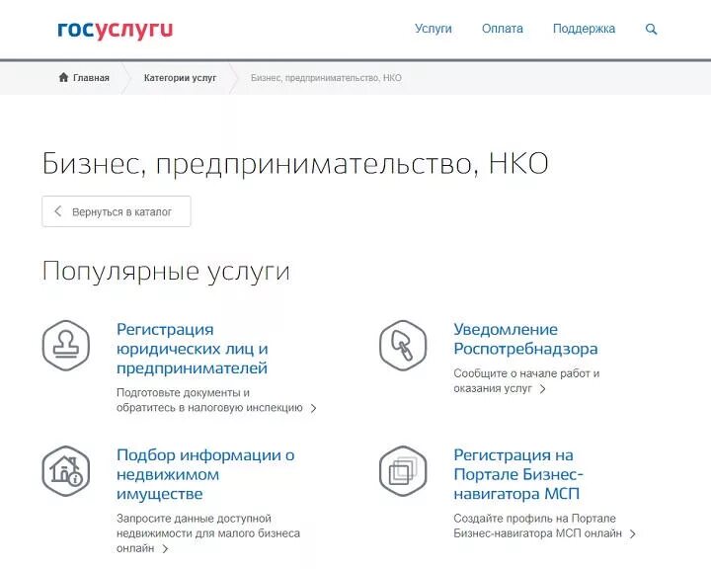Open the search magnifier icon
The image size is (711, 569).
[x=651, y=29]
